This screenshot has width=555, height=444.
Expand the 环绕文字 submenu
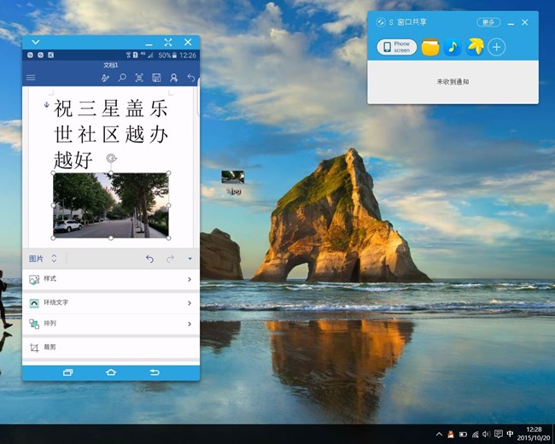click(x=110, y=302)
